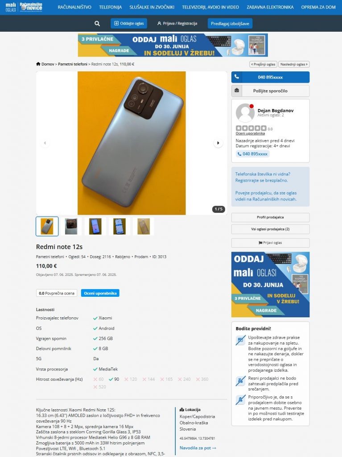Viewport: 342px width, 457px height.
Task: Show next photo with right arrow
Action: pos(218,143)
